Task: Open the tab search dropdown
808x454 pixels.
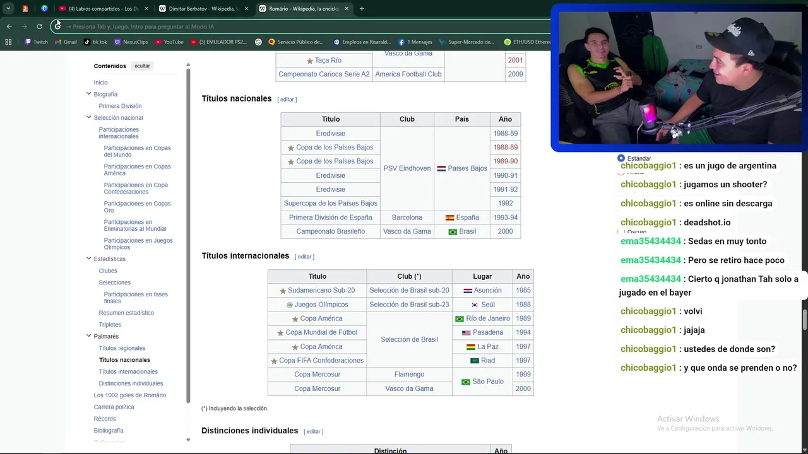Action: [8, 9]
